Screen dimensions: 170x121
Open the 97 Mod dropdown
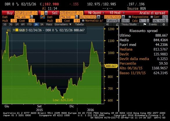(117, 13)
